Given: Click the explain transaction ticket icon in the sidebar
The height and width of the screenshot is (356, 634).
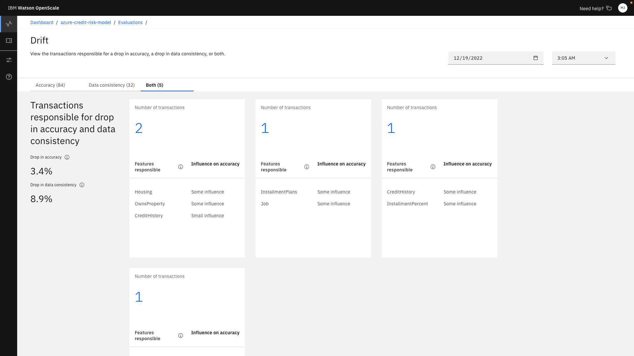Looking at the screenshot, I should tap(9, 41).
